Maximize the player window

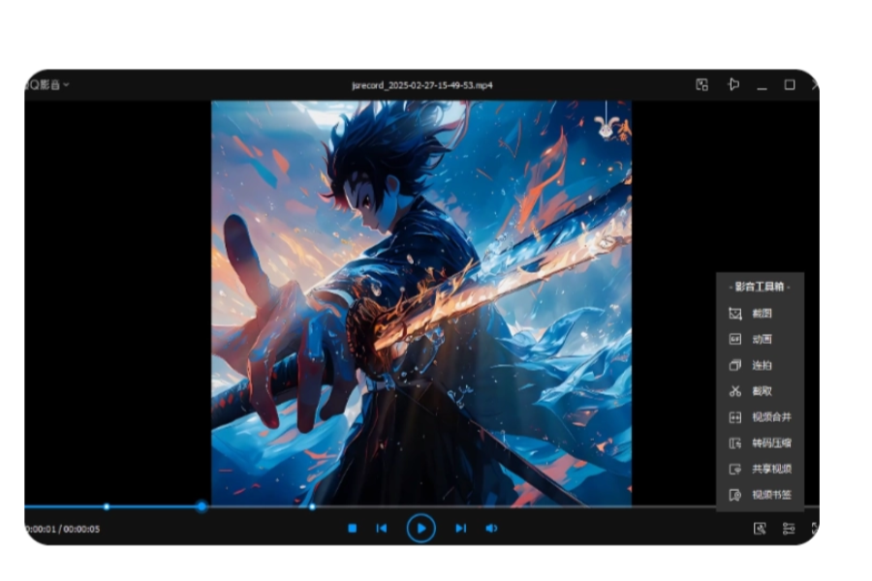(790, 85)
